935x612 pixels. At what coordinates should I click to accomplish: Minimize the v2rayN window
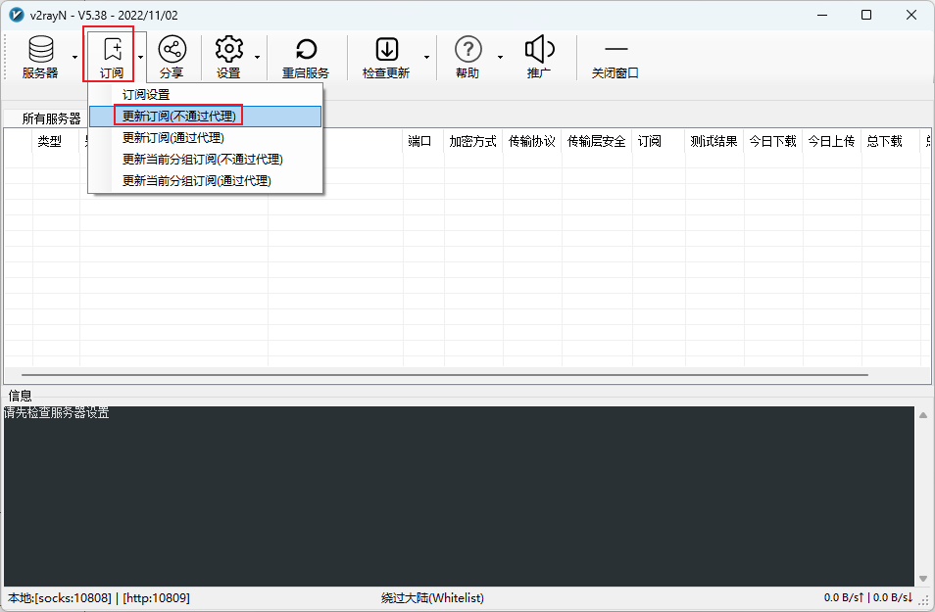click(x=823, y=15)
